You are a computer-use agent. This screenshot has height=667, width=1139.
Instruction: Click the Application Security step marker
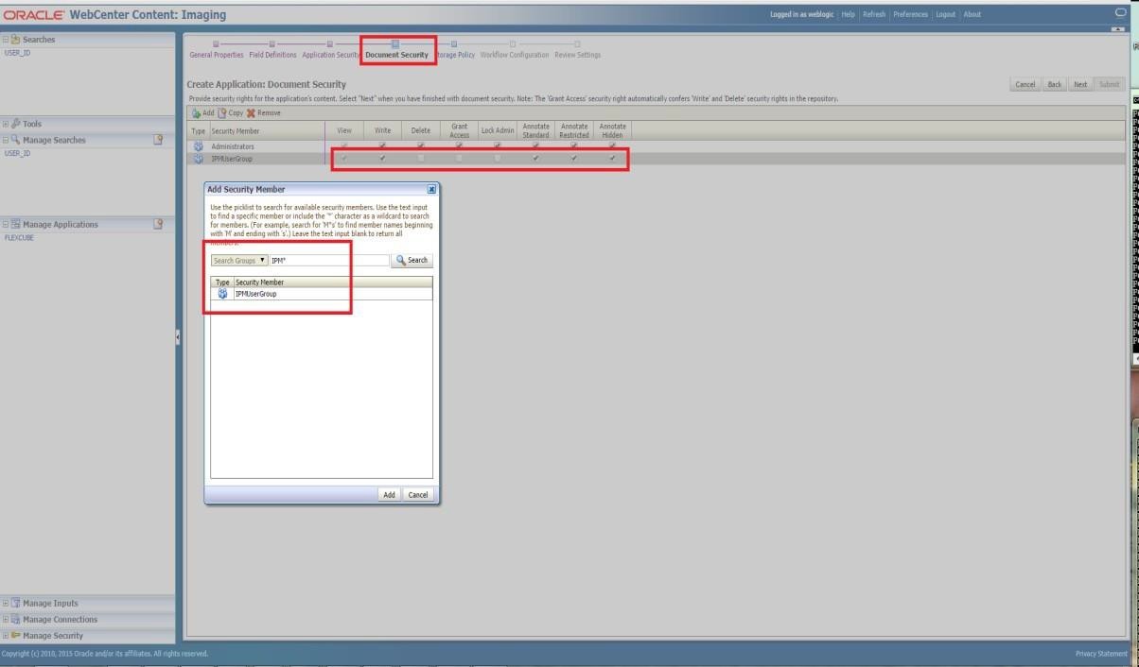click(x=329, y=43)
